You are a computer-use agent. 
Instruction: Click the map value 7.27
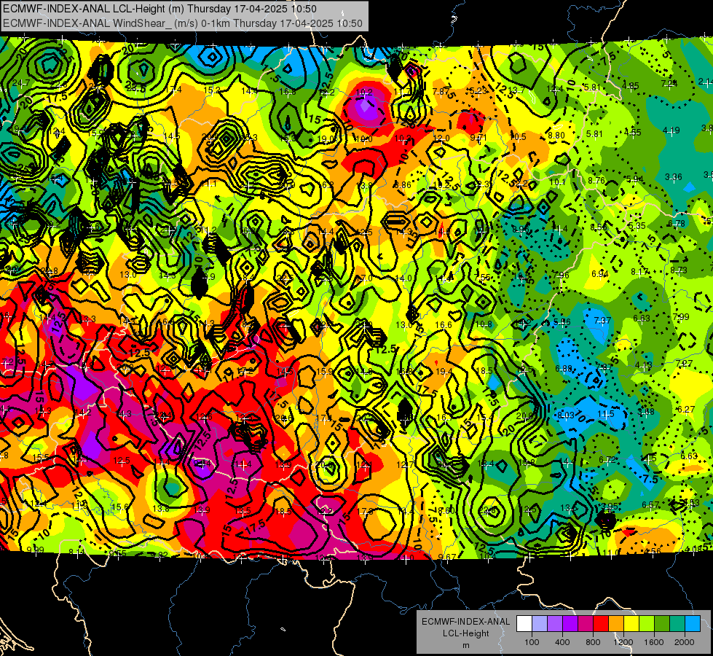684,363
